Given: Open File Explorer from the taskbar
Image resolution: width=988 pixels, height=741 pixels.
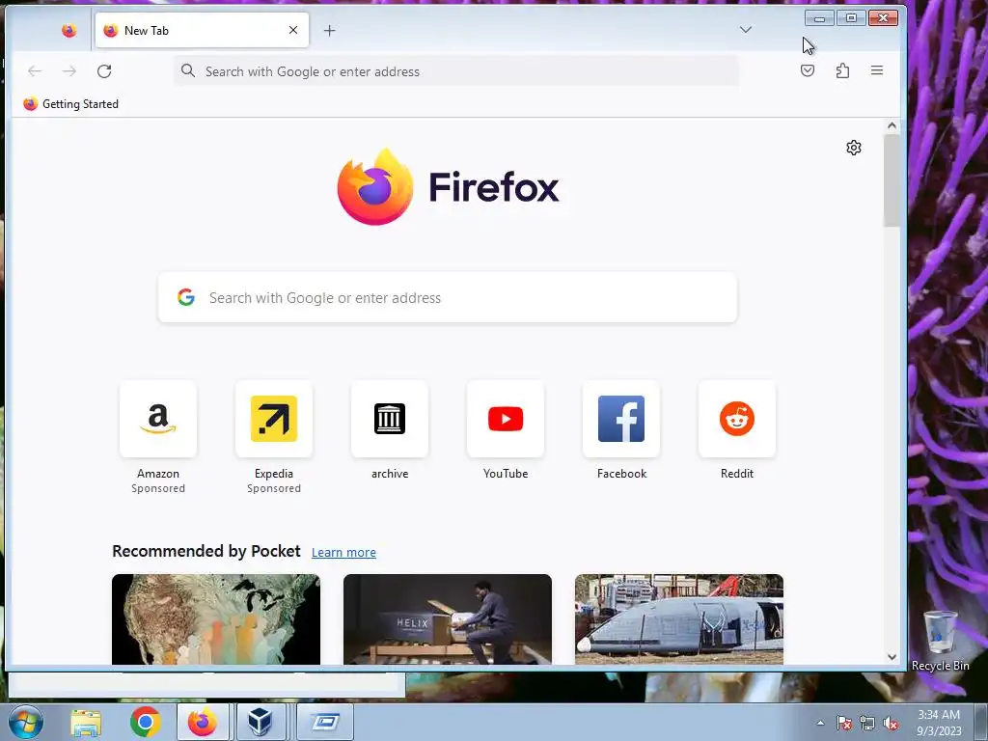Looking at the screenshot, I should click(86, 723).
